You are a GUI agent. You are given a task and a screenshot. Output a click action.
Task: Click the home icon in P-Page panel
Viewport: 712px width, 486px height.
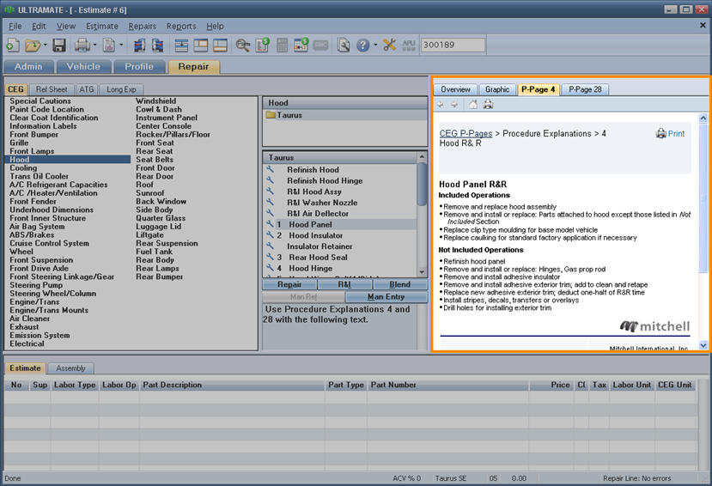[472, 104]
